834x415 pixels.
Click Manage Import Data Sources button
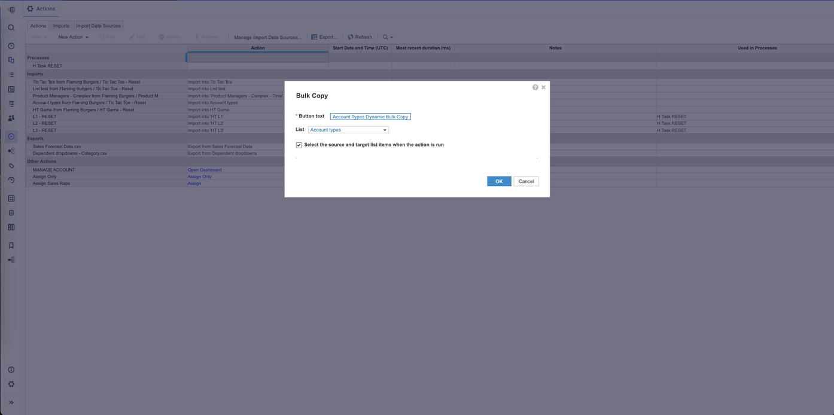point(267,37)
